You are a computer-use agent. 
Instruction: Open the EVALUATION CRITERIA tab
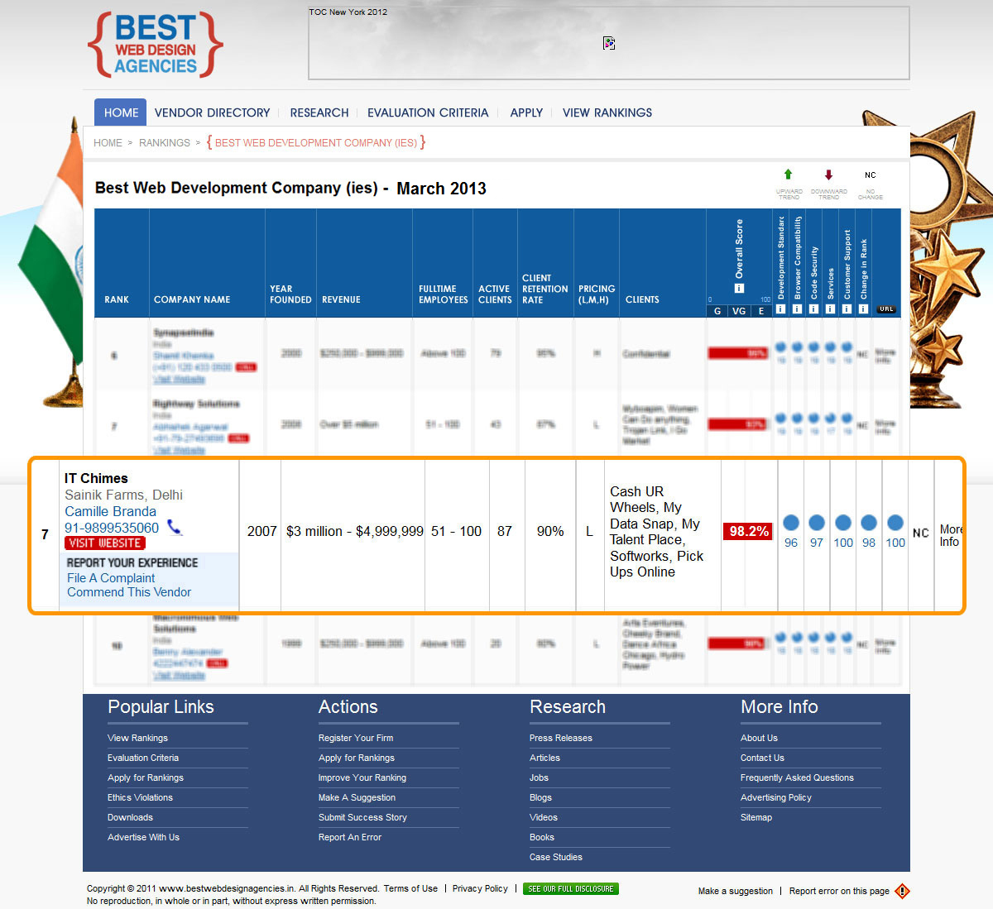tap(428, 112)
